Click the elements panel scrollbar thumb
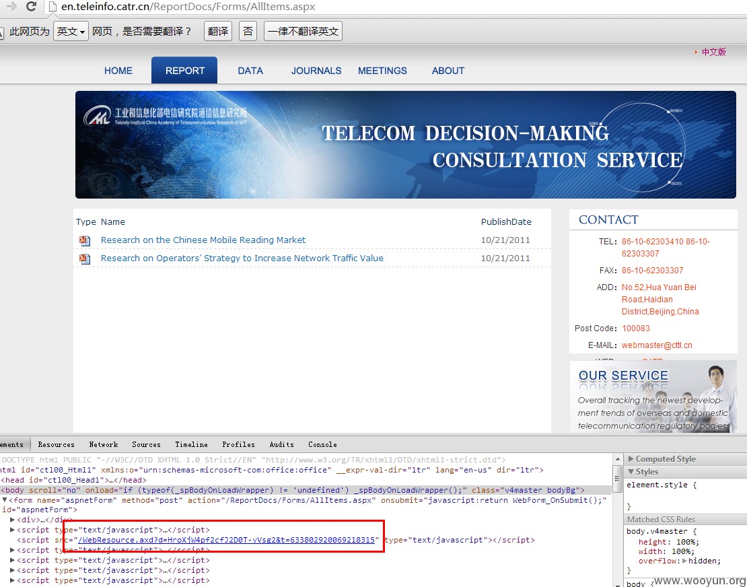Image resolution: width=747 pixels, height=587 pixels. coord(617,479)
